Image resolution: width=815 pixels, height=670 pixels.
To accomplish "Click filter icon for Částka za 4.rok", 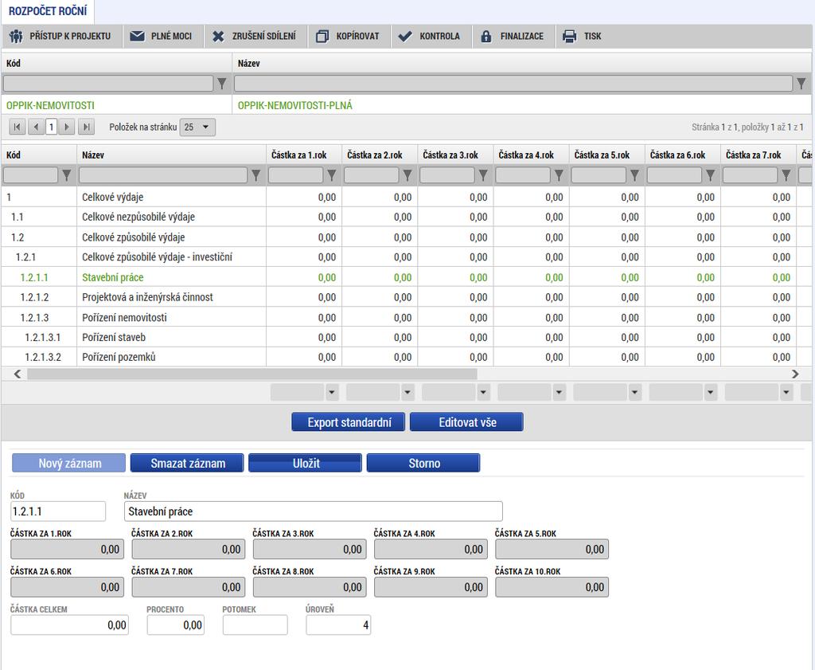I will [559, 175].
